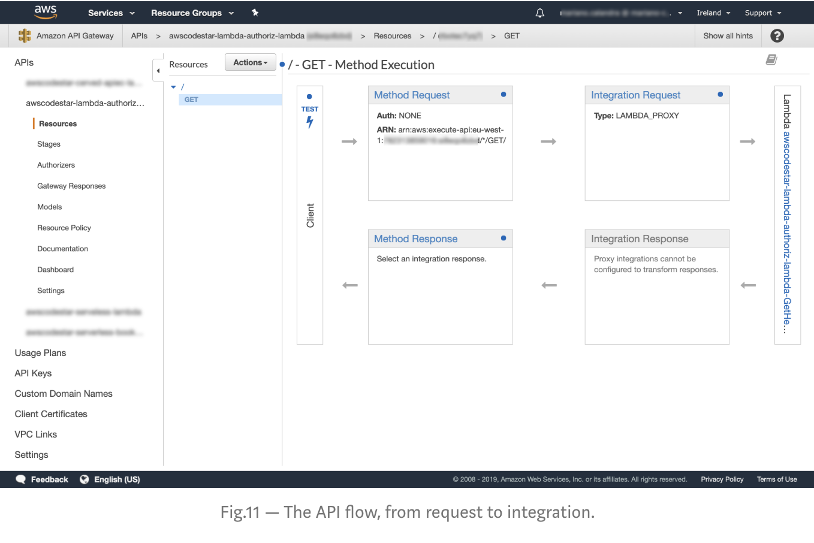The width and height of the screenshot is (814, 543).
Task: Change language via English (US)
Action: tap(117, 479)
